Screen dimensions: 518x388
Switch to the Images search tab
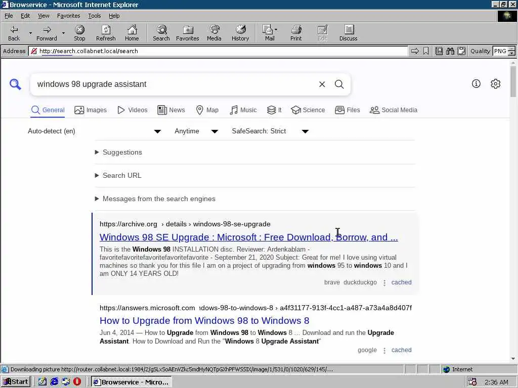91,110
